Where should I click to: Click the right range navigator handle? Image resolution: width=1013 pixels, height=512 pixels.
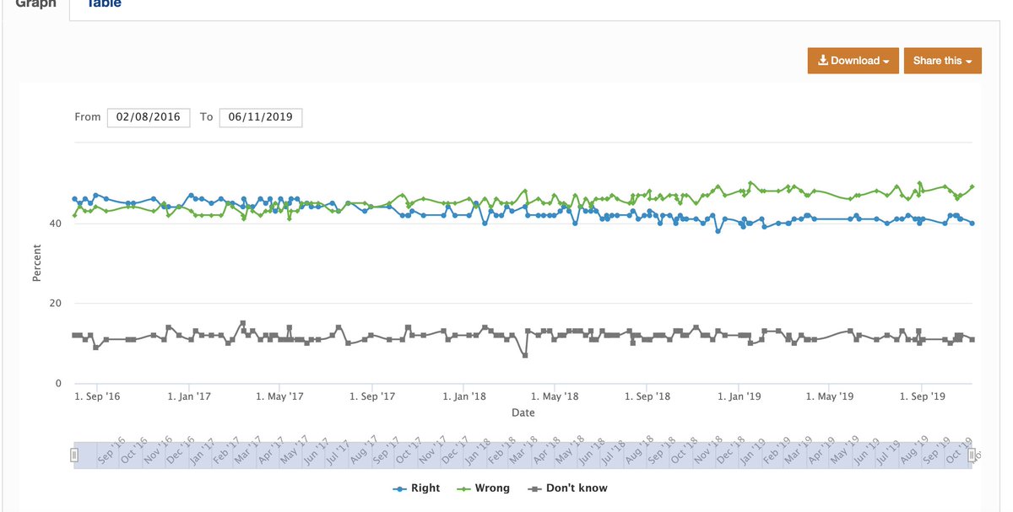(x=972, y=455)
